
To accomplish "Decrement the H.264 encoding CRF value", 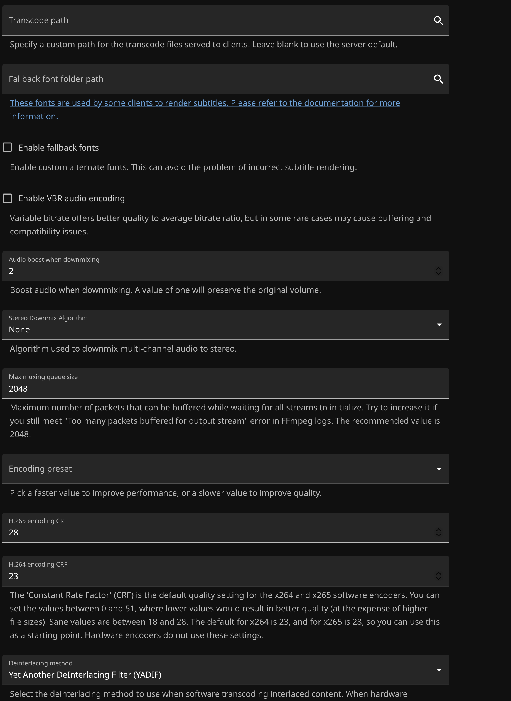I will [x=438, y=579].
